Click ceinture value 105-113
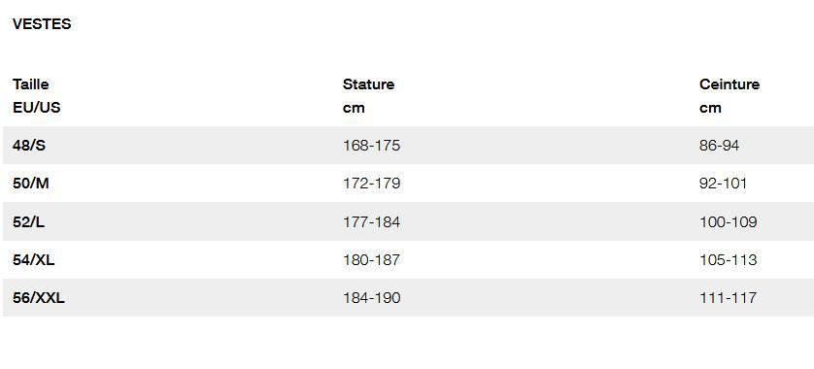Screen dimensions: 814x369 729,259
